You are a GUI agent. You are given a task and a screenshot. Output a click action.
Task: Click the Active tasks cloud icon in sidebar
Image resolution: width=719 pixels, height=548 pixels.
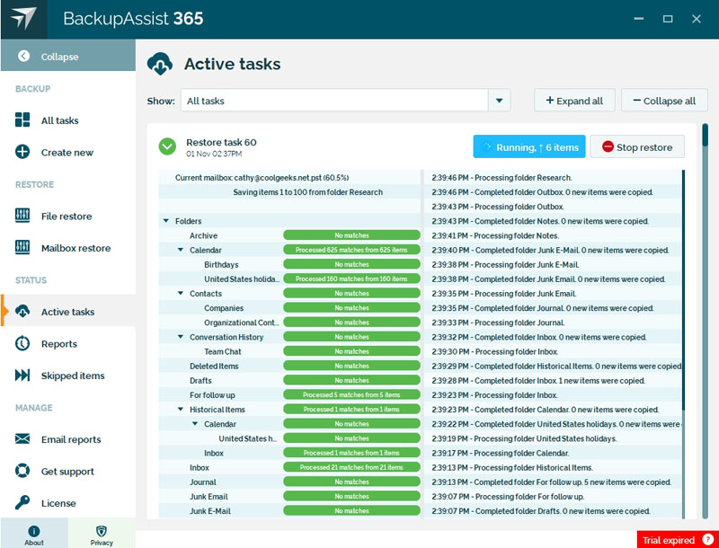[x=22, y=312]
